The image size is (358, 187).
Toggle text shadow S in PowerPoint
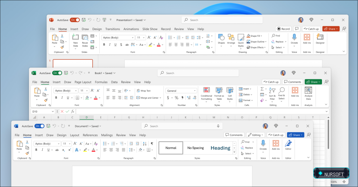pos(121,45)
